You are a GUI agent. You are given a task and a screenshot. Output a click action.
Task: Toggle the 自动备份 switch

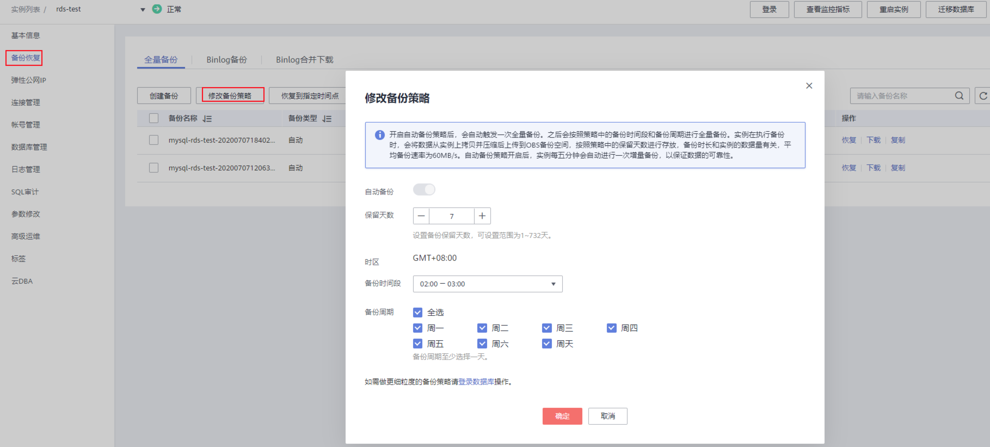(x=424, y=190)
